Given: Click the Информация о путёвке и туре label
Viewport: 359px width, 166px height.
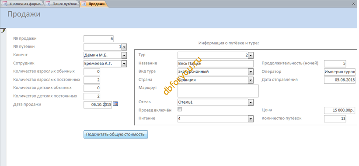Looking at the screenshot, I should (229, 43).
